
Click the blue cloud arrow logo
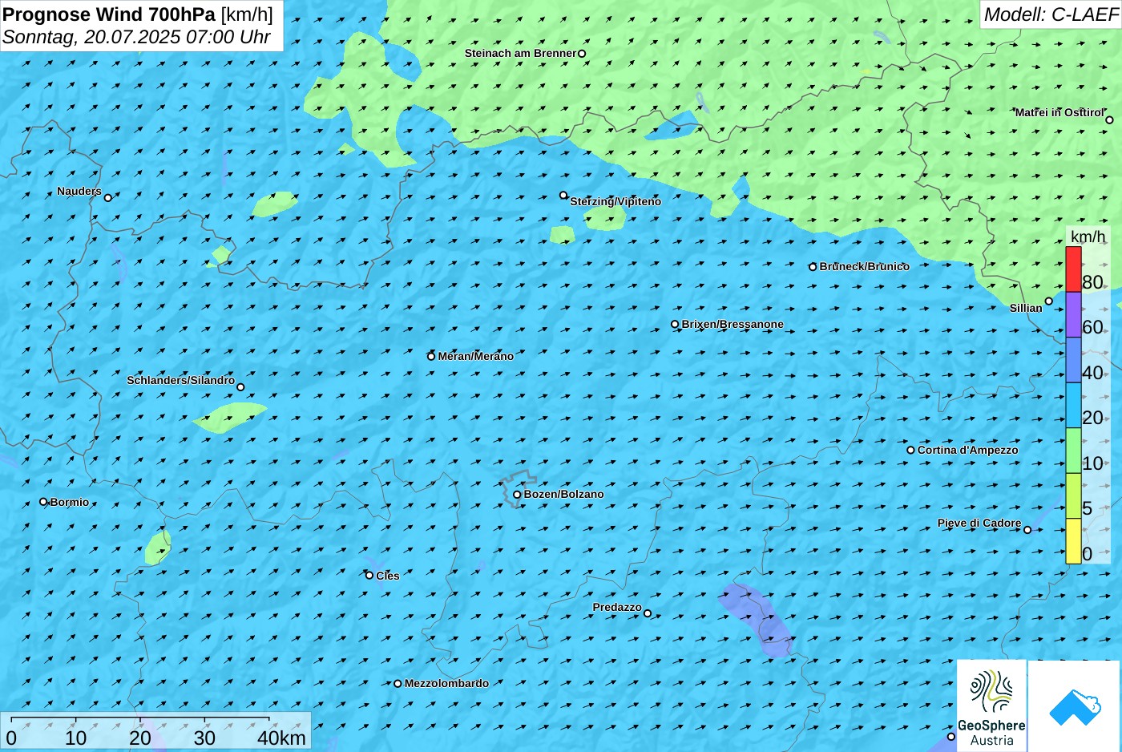(x=1074, y=706)
